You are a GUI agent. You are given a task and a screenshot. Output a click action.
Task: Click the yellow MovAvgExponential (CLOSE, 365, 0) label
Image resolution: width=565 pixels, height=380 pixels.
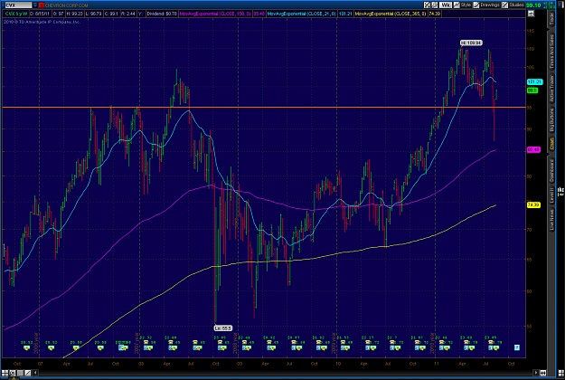coord(391,14)
